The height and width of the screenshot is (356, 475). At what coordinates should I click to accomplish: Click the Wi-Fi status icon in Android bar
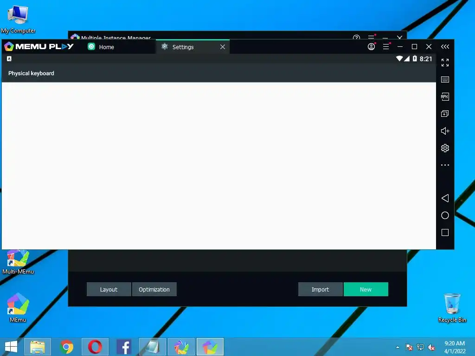tap(399, 58)
